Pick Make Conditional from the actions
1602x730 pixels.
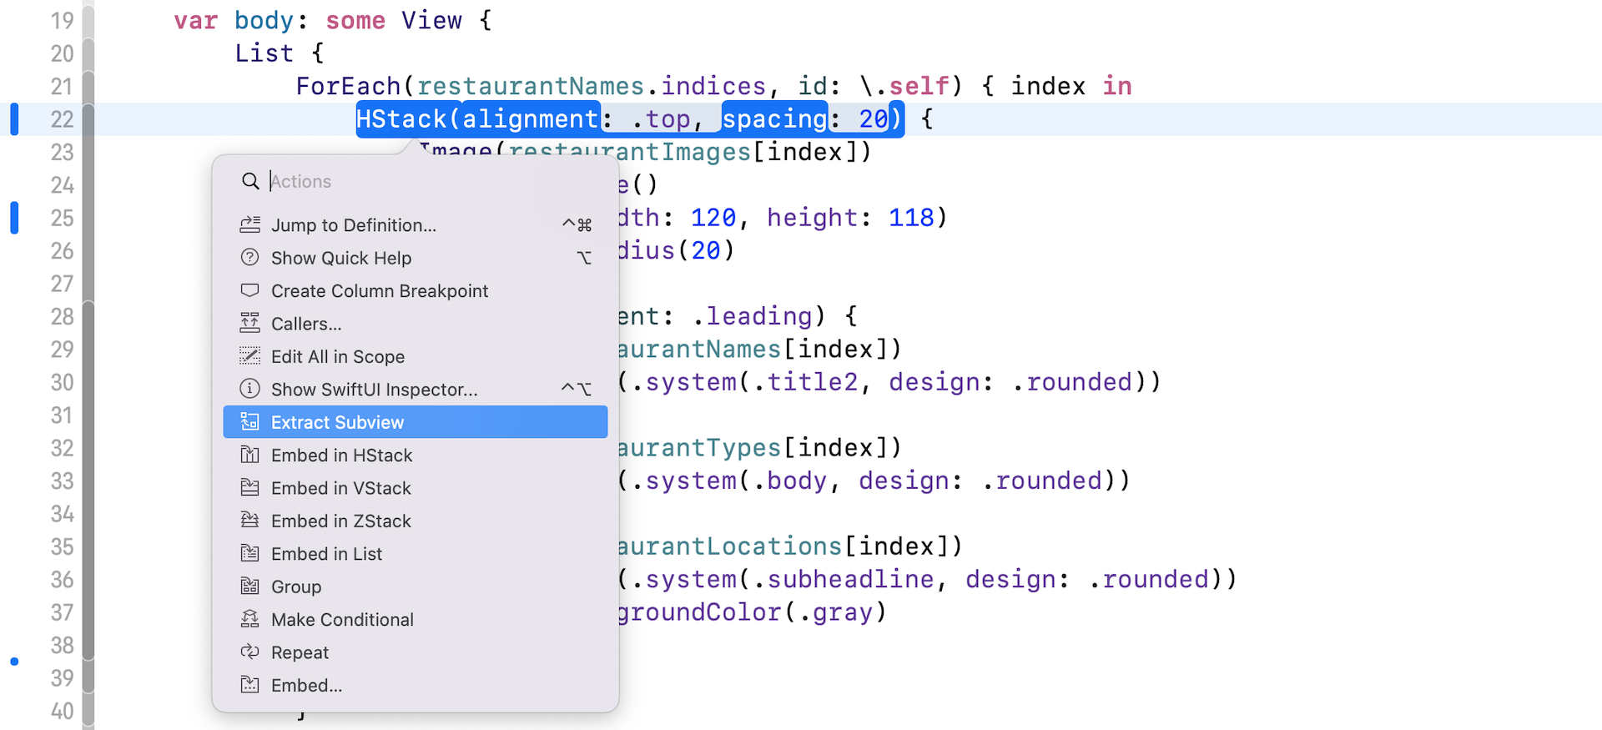click(x=342, y=620)
